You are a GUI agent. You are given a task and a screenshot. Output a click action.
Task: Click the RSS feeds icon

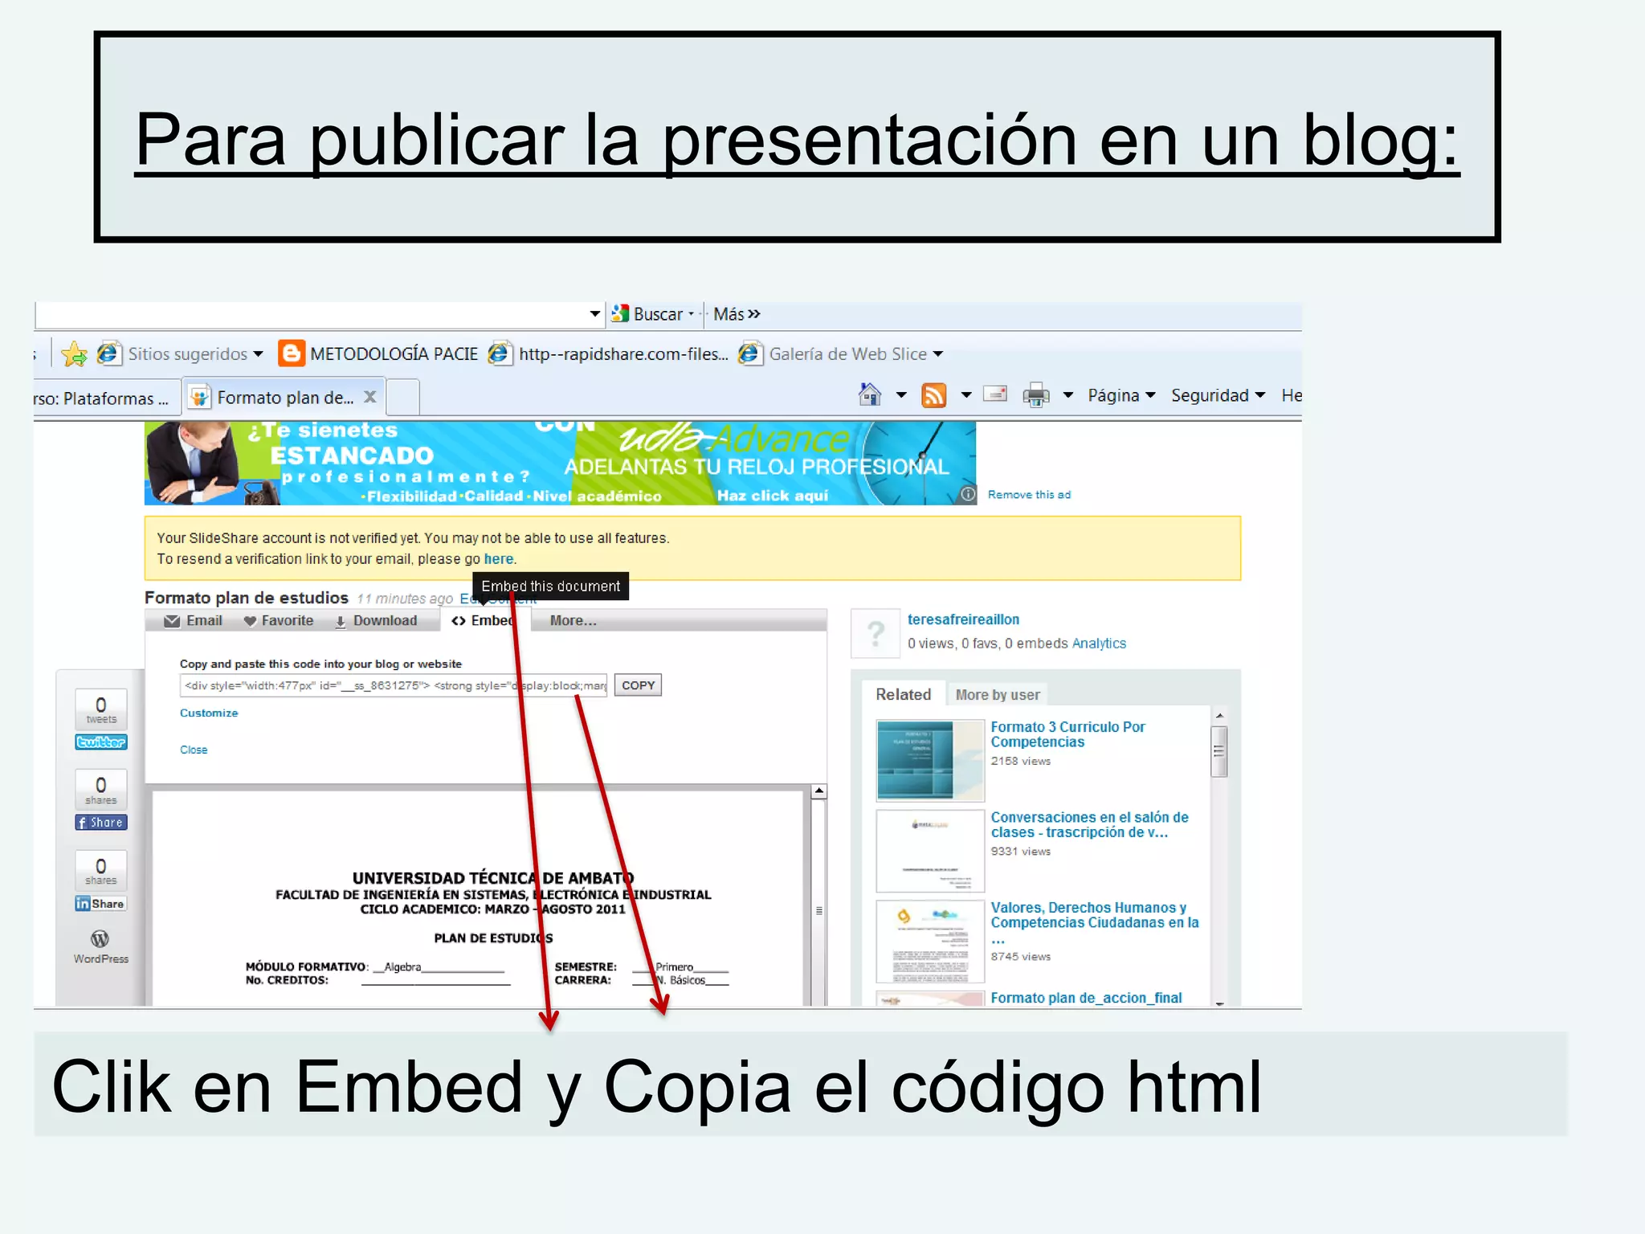(933, 395)
